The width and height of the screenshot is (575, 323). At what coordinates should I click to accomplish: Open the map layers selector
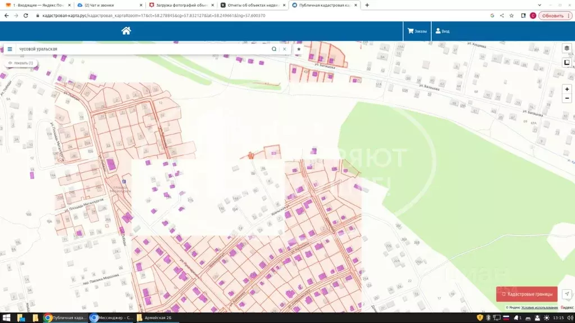tap(567, 48)
